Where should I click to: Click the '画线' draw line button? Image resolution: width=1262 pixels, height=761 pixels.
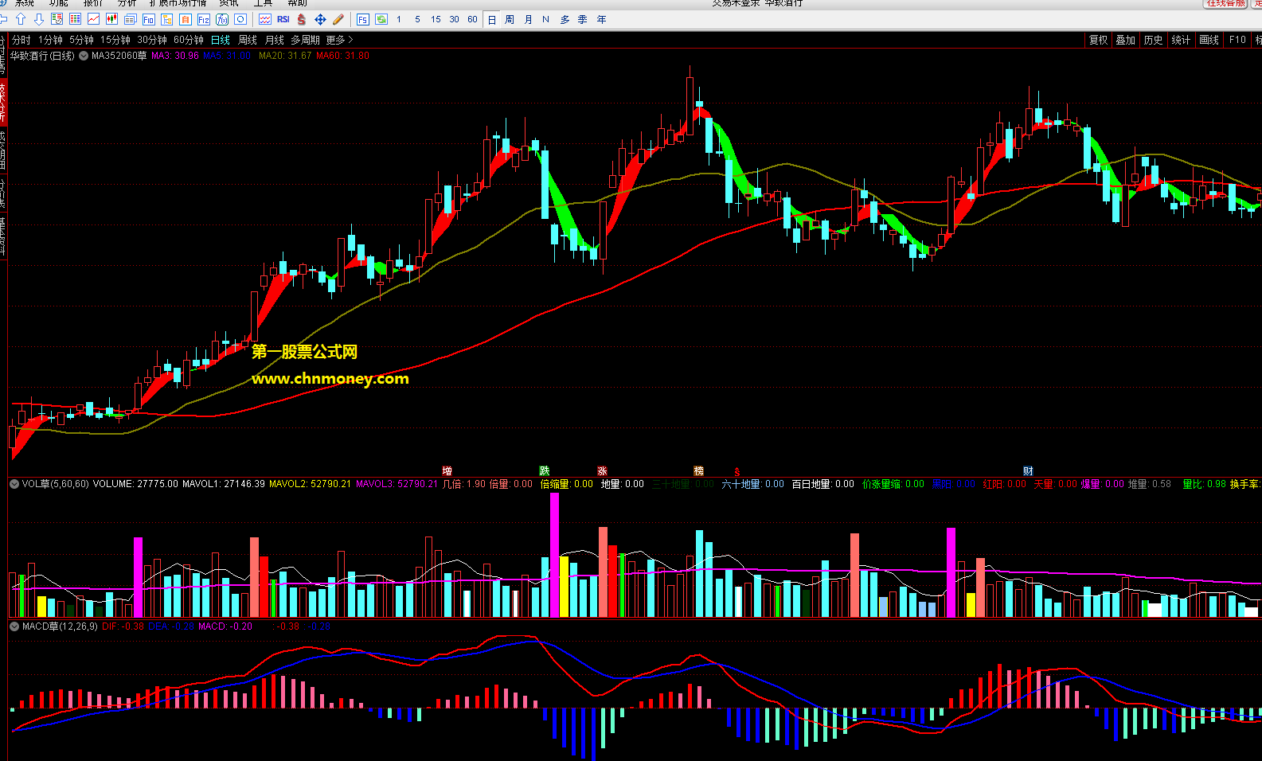[1209, 40]
